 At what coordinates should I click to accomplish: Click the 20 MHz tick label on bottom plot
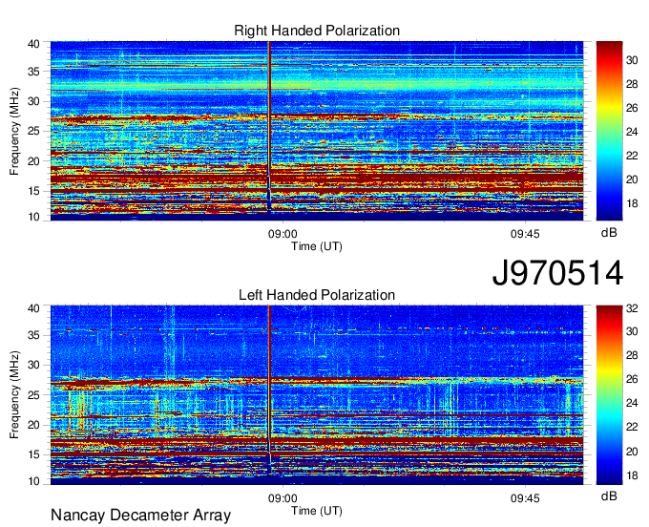click(x=34, y=425)
